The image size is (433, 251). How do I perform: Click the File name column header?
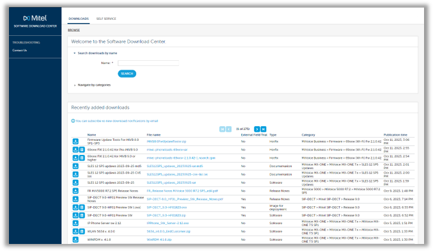click(154, 135)
